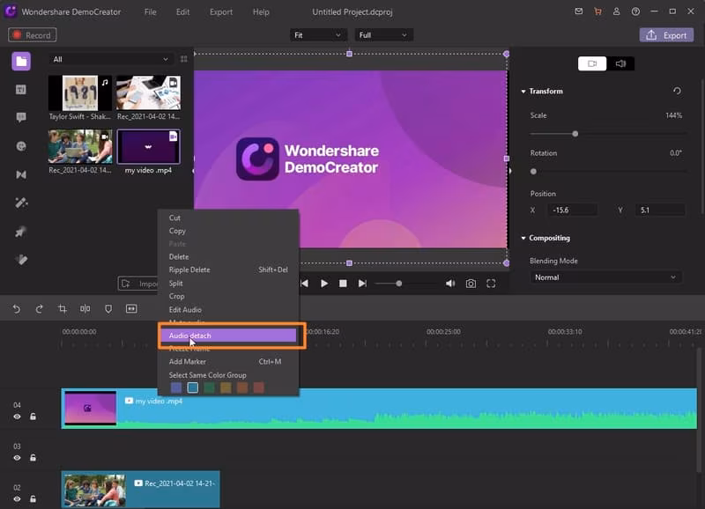Open the stickers sidebar icon
Screen dimensions: 705x509
tap(21, 146)
